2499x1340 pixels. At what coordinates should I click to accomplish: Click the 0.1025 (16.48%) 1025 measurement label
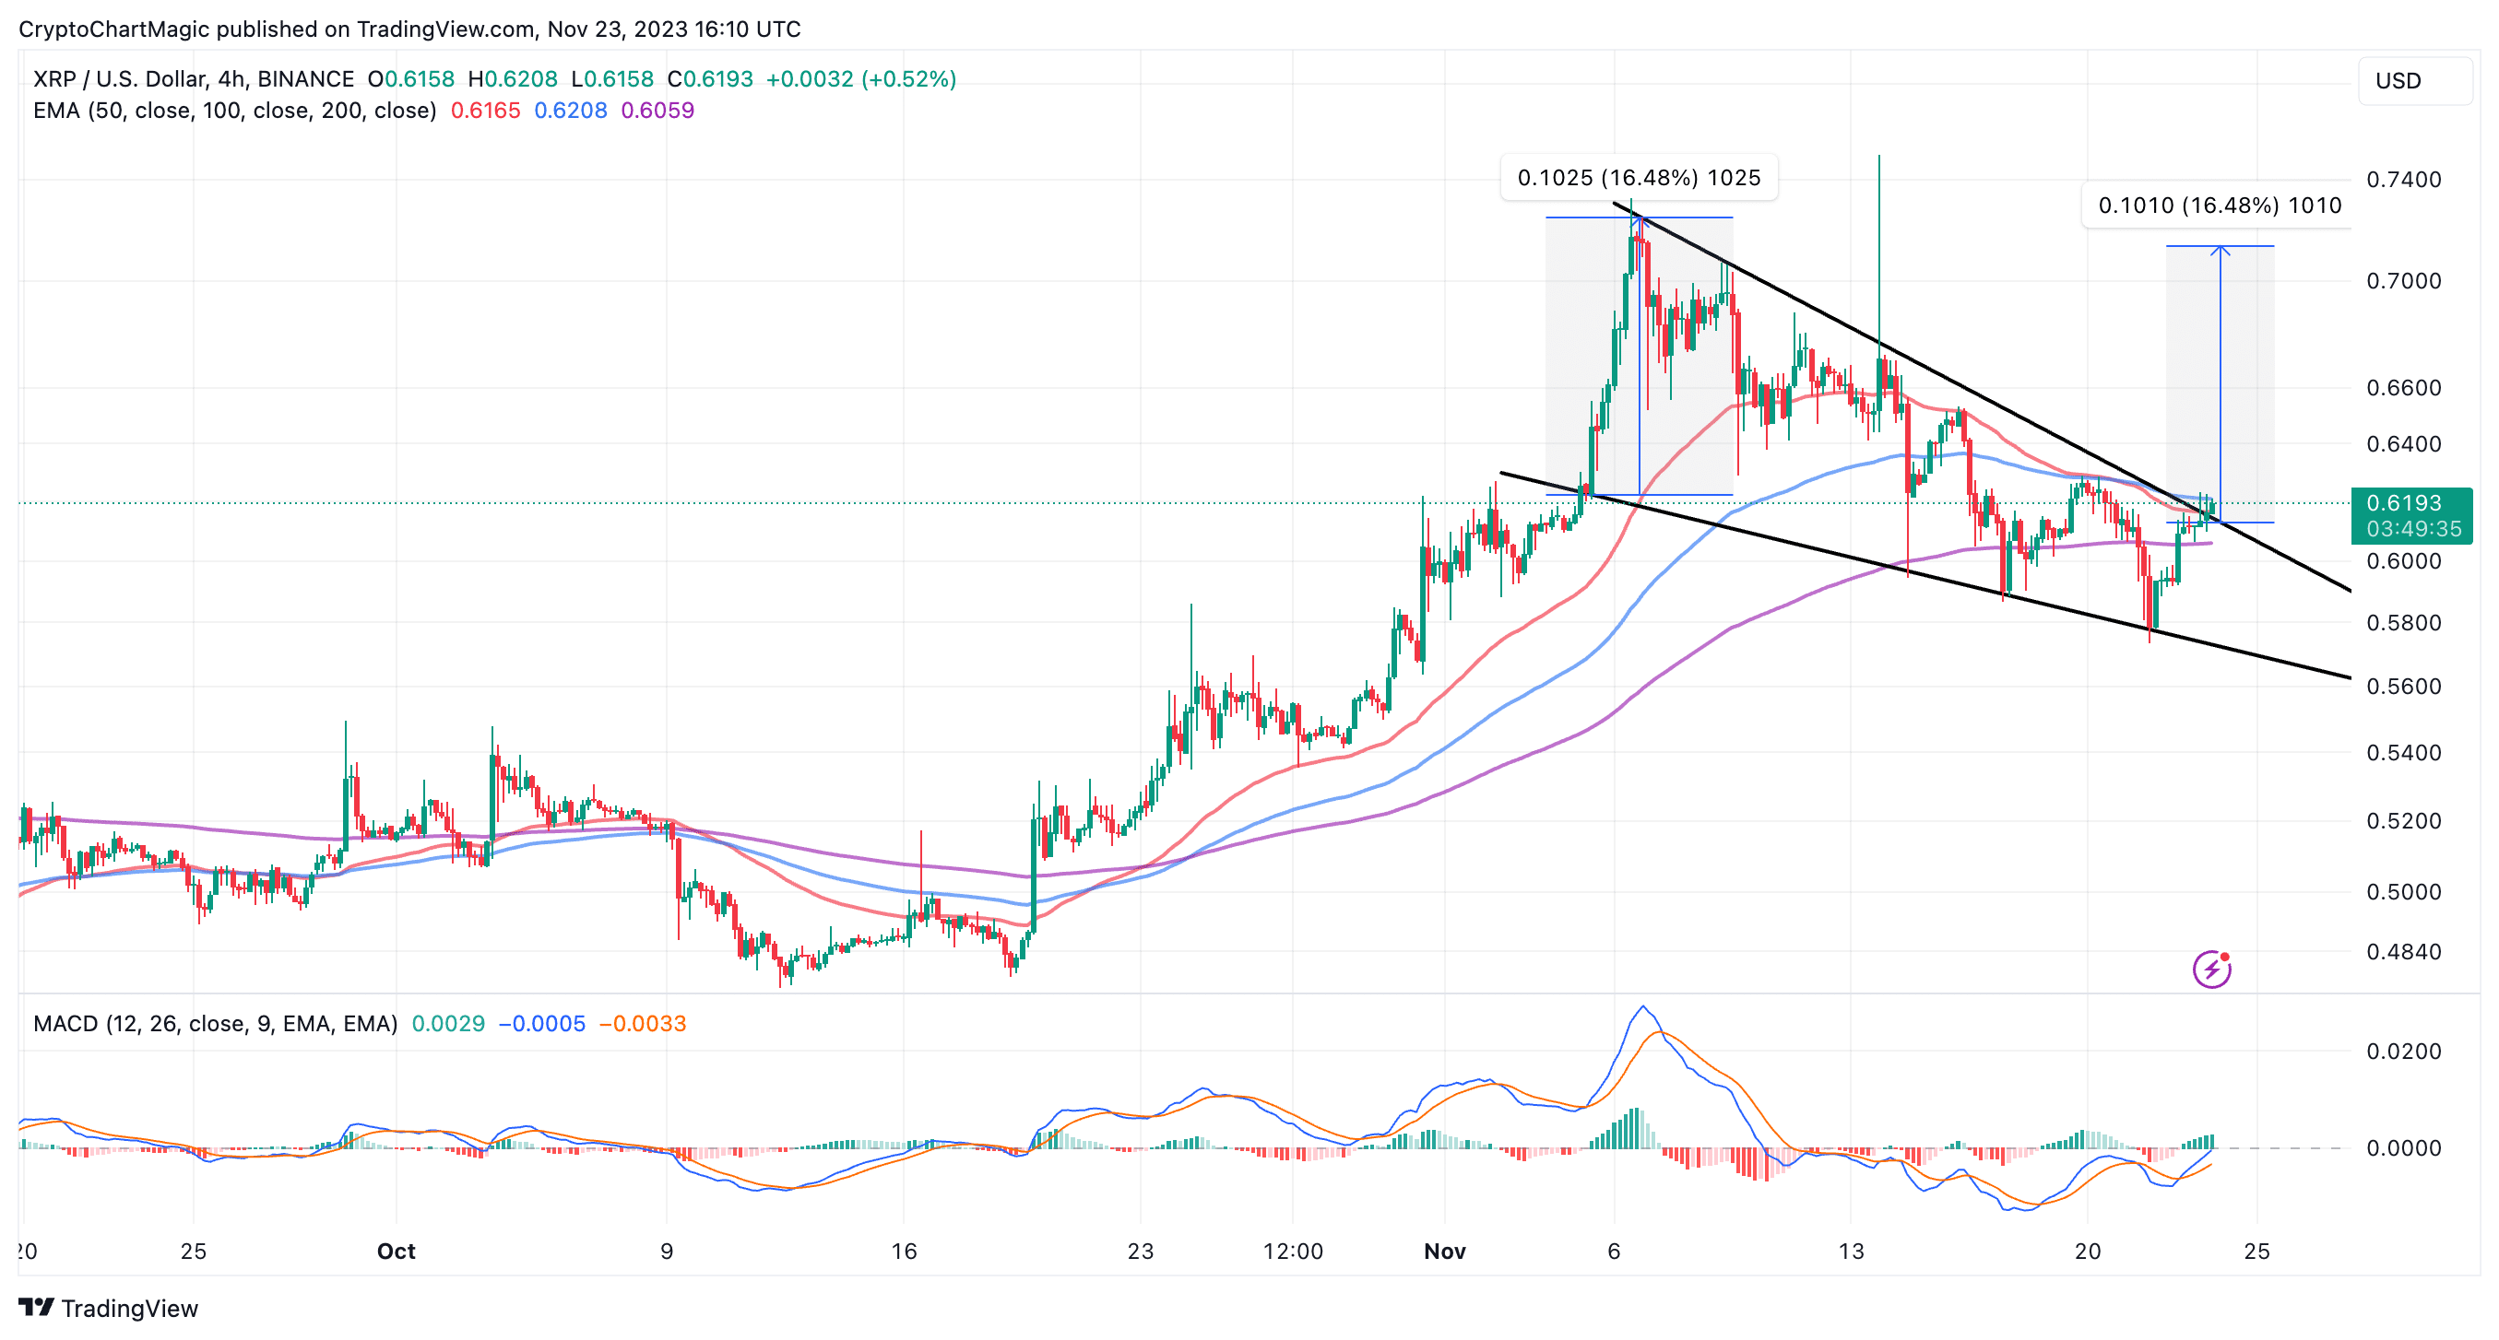[1639, 178]
